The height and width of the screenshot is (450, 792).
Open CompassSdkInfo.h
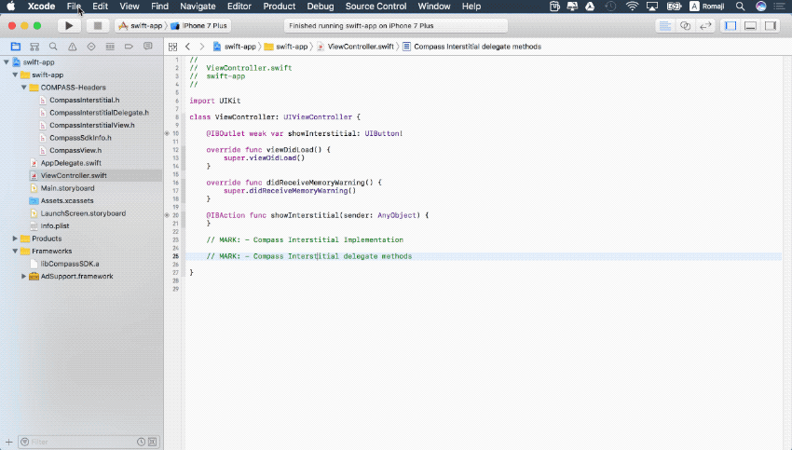pyautogui.click(x=80, y=138)
